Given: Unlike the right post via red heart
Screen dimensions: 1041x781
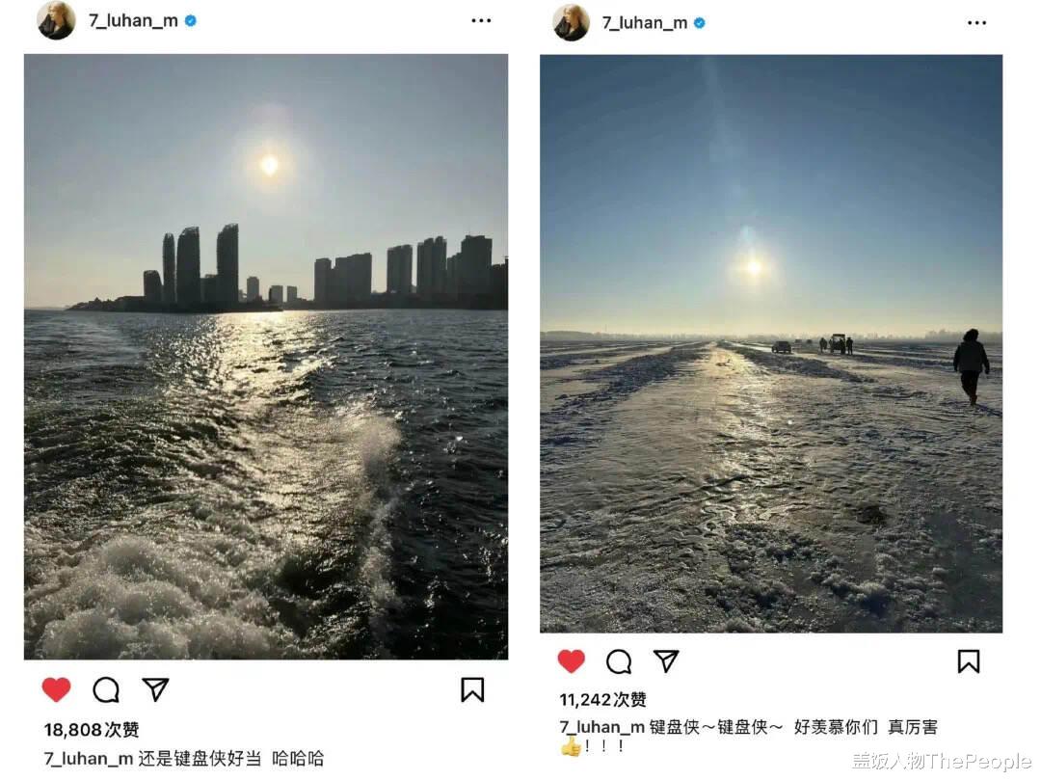Looking at the screenshot, I should tap(571, 661).
